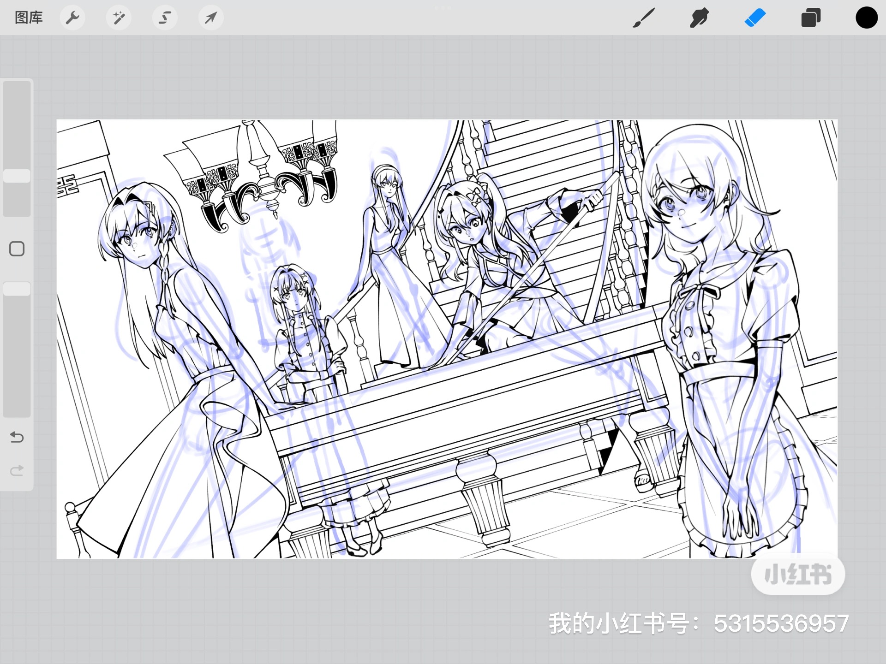
Task: Open the Adjustments magic wand menu
Action: pos(119,18)
